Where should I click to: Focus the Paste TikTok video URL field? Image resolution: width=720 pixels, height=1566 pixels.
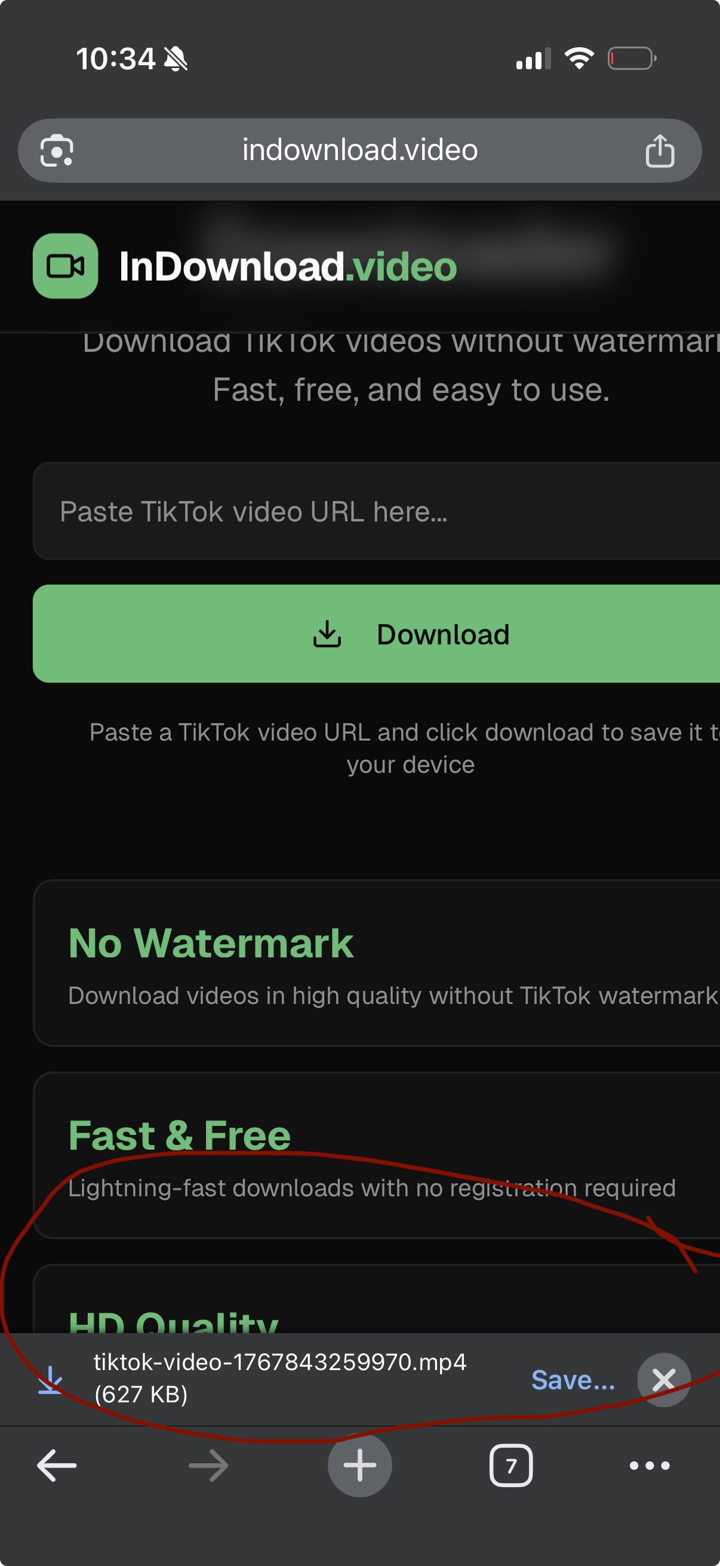[377, 511]
